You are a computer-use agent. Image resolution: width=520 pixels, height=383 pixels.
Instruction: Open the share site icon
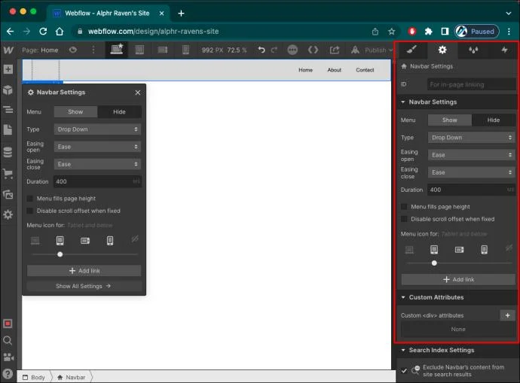pos(335,50)
